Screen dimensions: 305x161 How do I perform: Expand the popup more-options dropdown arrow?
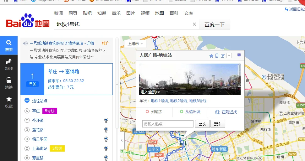(x=229, y=56)
